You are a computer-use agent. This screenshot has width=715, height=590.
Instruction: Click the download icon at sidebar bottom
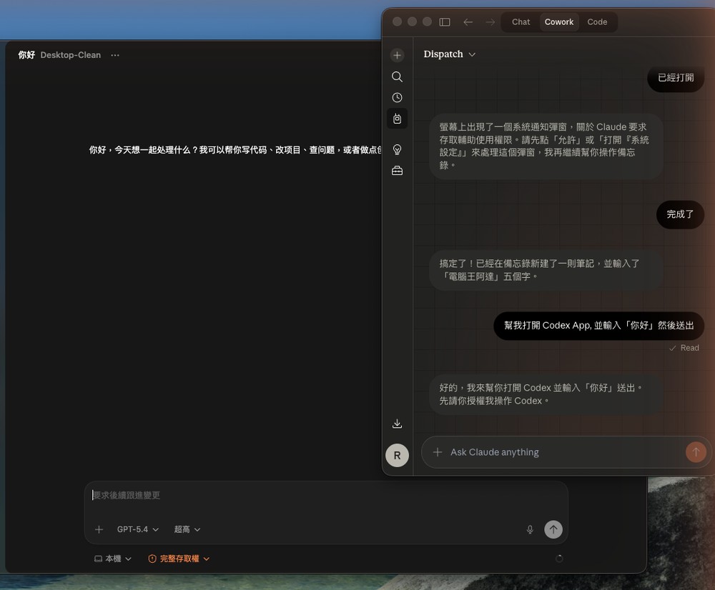tap(397, 423)
